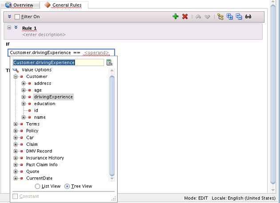The width and height of the screenshot is (280, 203).
Task: Collapse the Customer tree node
Action: click(x=16, y=77)
